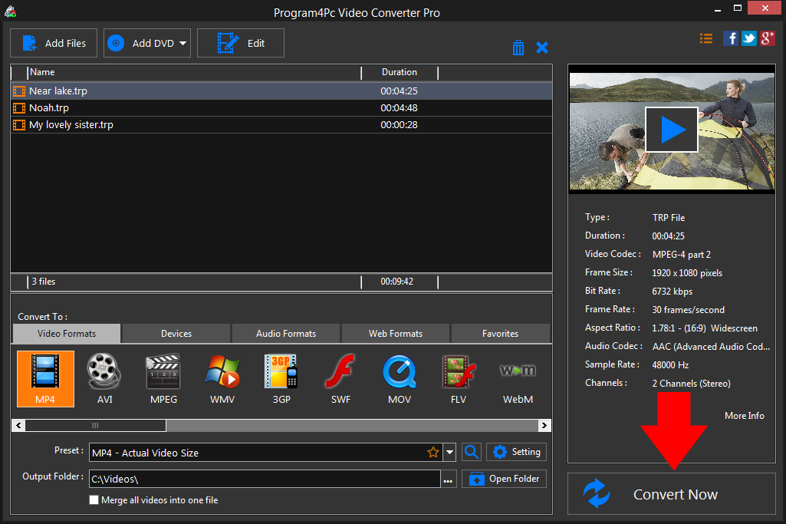The image size is (786, 524).
Task: Start conversion with Convert Now
Action: 672,494
